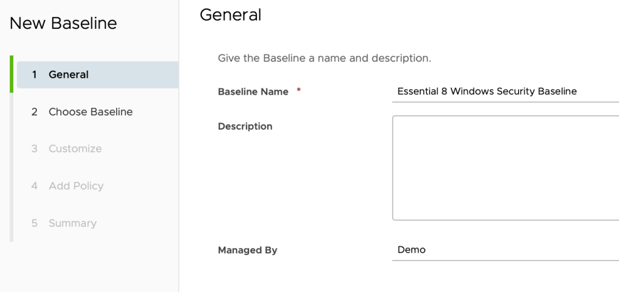
Task: Click the name and description instruction text
Action: click(324, 59)
